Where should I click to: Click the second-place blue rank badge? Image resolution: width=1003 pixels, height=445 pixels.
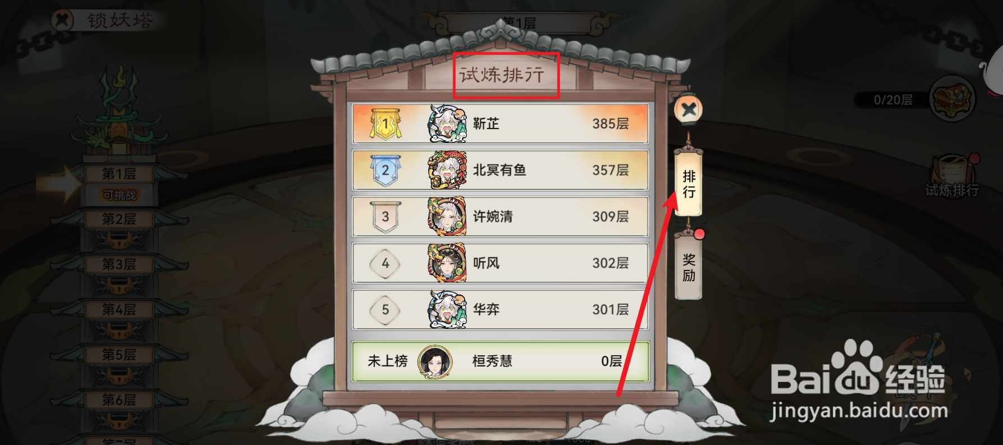tap(385, 171)
